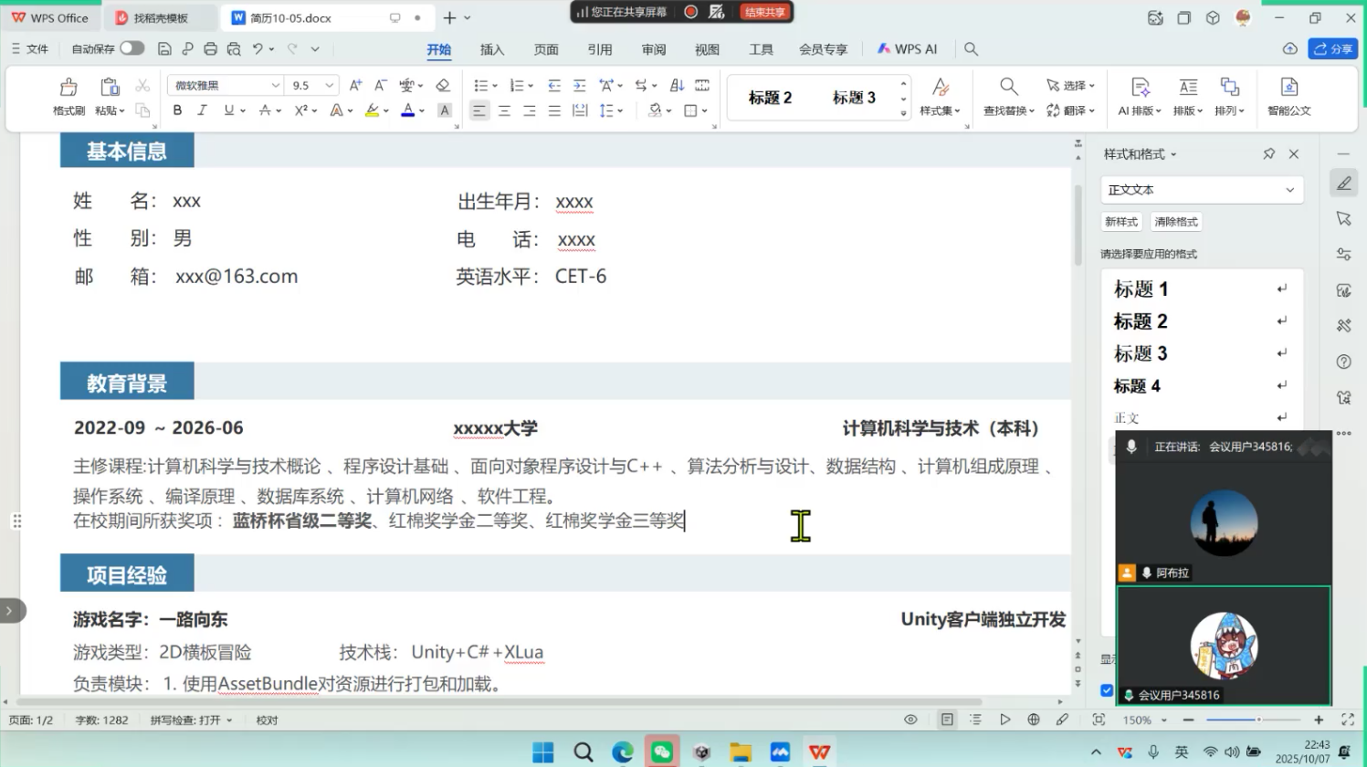Select the center alignment icon
The width and height of the screenshot is (1367, 767).
coord(504,110)
